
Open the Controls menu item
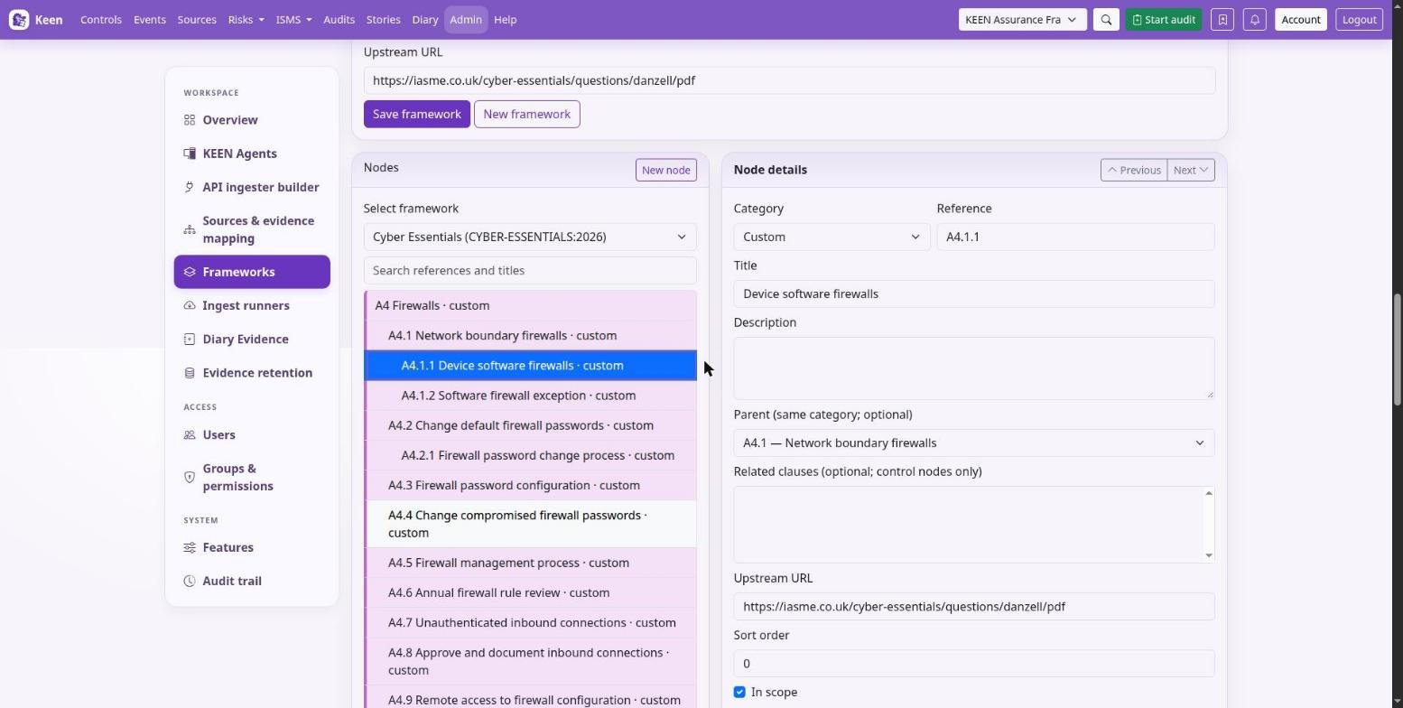(101, 20)
